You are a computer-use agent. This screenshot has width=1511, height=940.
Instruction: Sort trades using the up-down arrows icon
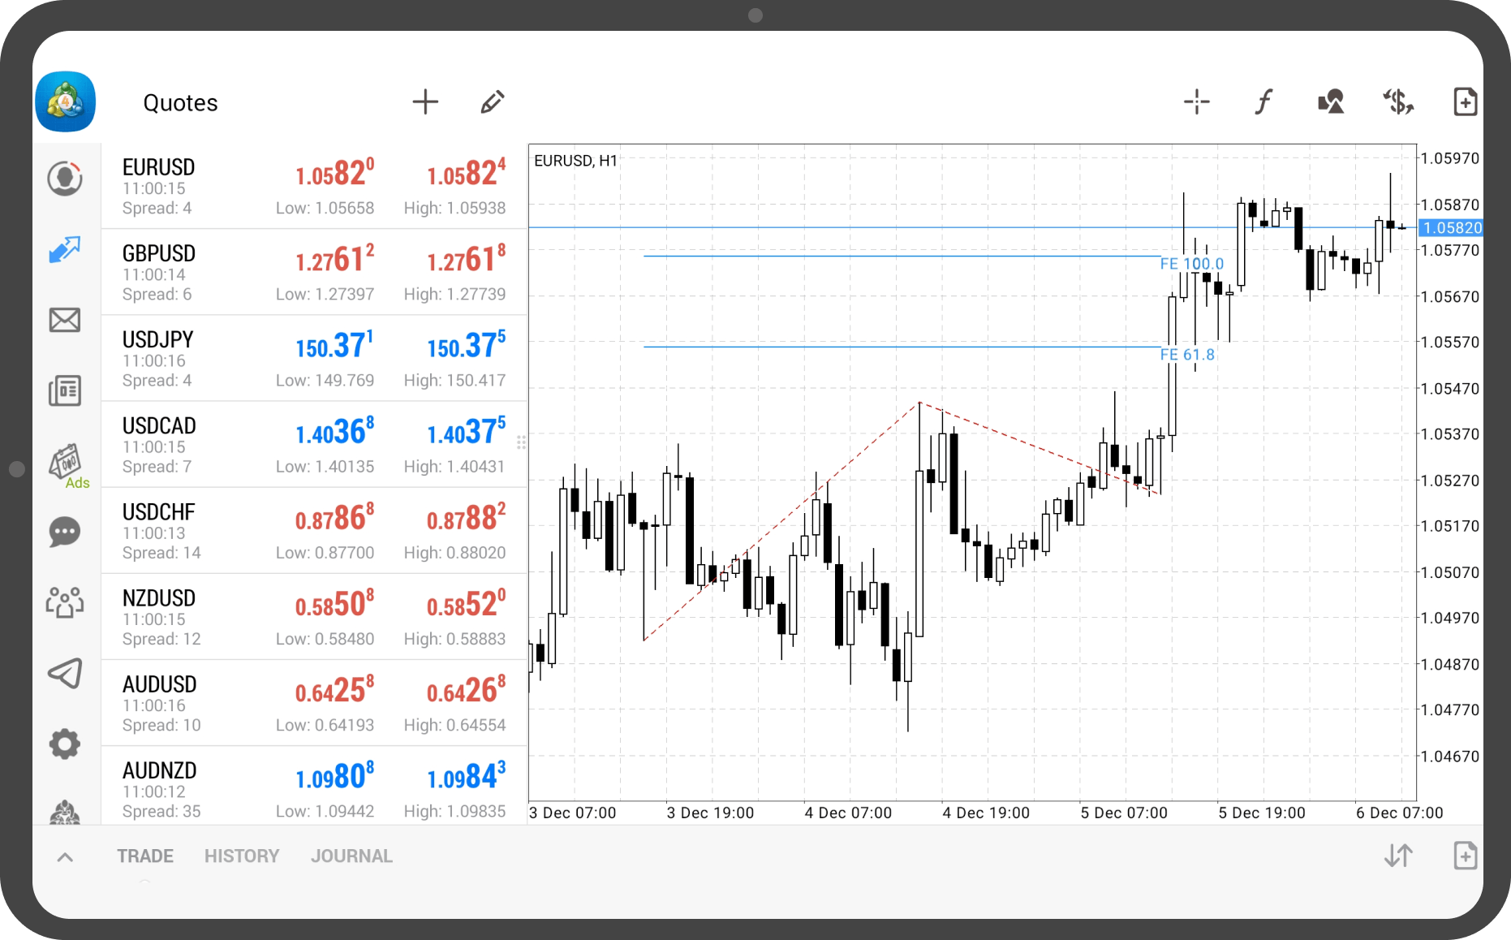[1398, 856]
